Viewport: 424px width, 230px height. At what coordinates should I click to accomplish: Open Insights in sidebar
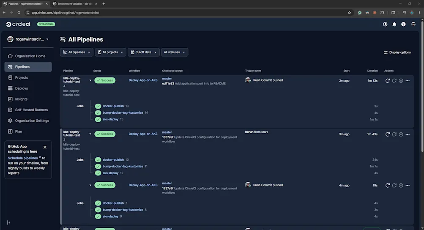coord(28,99)
